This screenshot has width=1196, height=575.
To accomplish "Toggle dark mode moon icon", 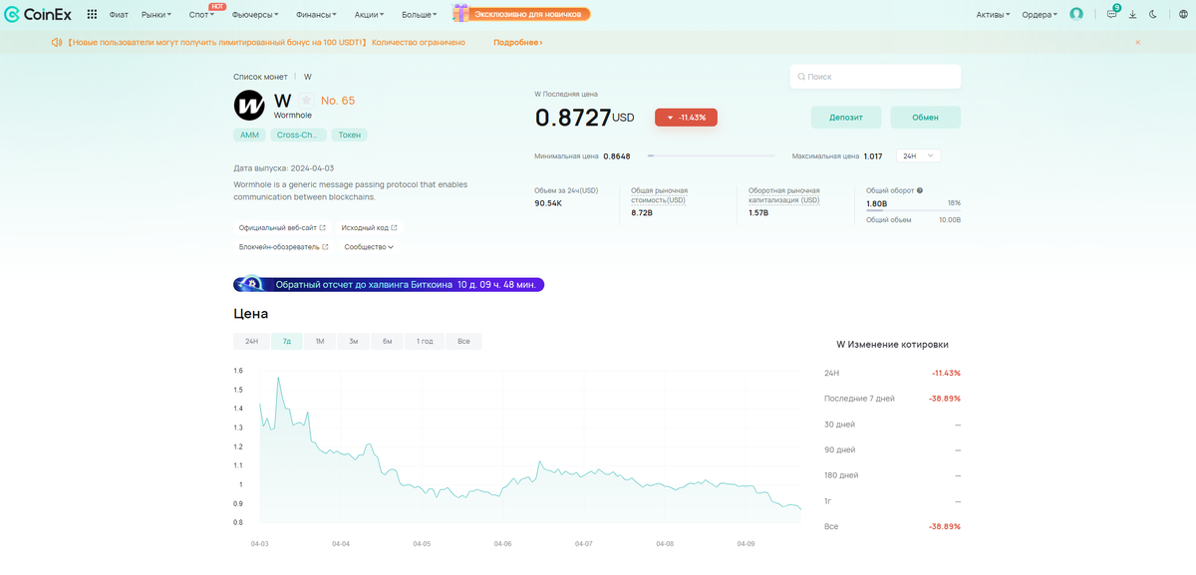I will pos(1153,15).
